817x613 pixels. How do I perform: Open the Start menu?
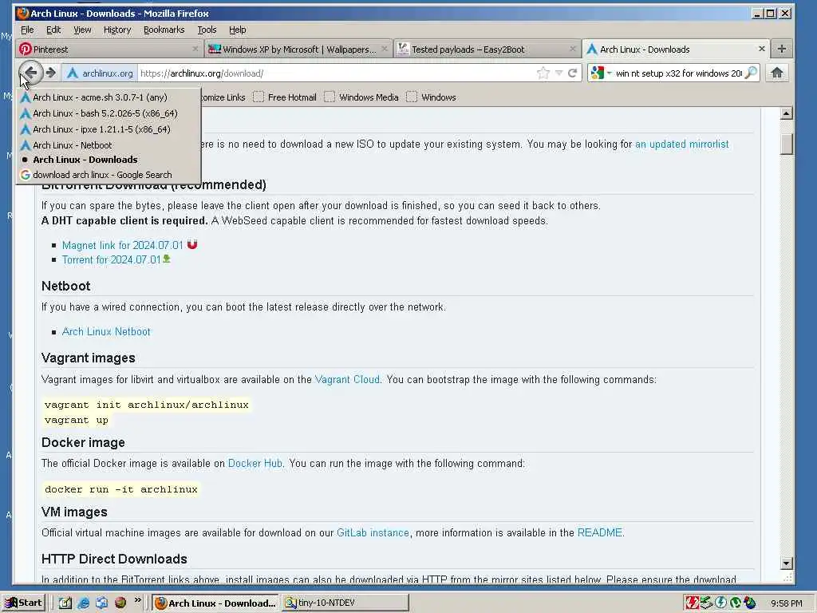tap(23, 603)
